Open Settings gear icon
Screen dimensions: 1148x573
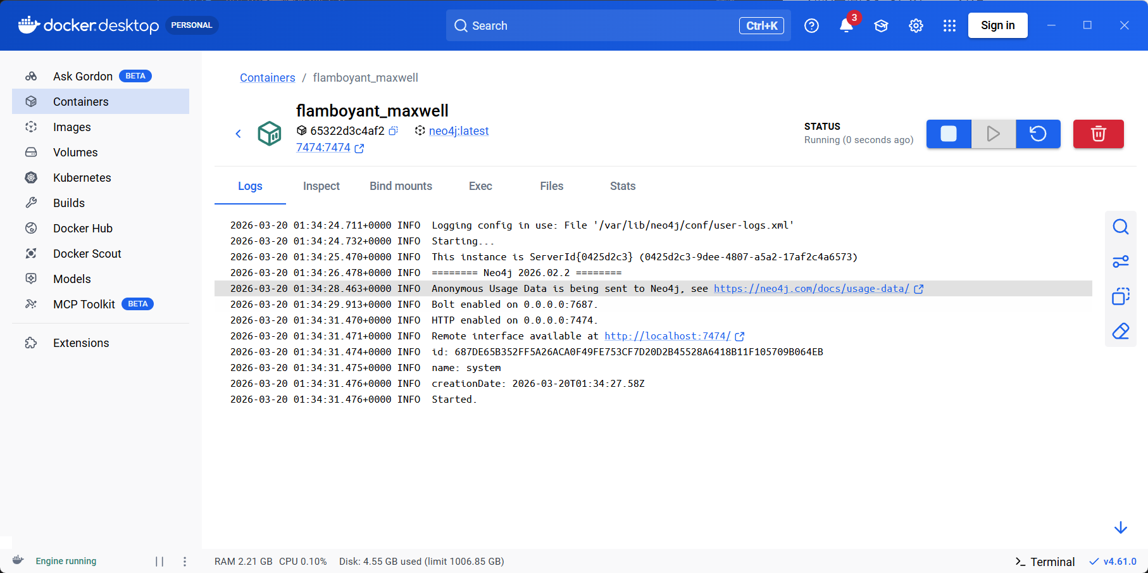[916, 25]
